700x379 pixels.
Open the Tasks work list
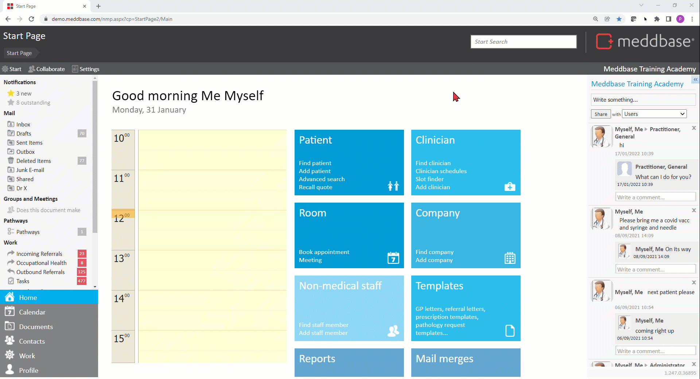(x=23, y=281)
